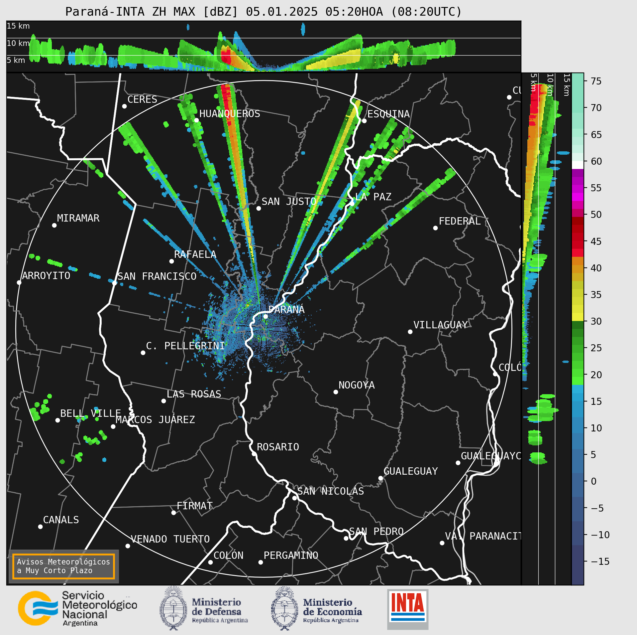637x635 pixels.
Task: Click the C. PELLEGRINI city label
Action: click(x=185, y=346)
